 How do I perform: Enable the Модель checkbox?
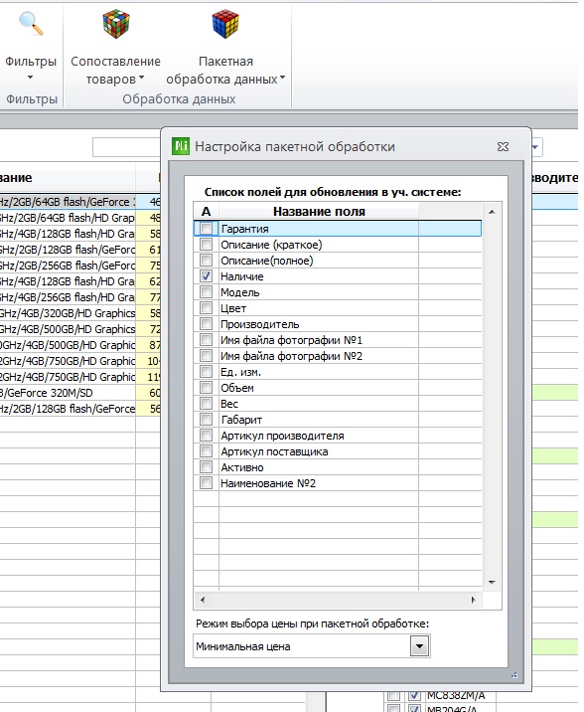click(x=206, y=292)
